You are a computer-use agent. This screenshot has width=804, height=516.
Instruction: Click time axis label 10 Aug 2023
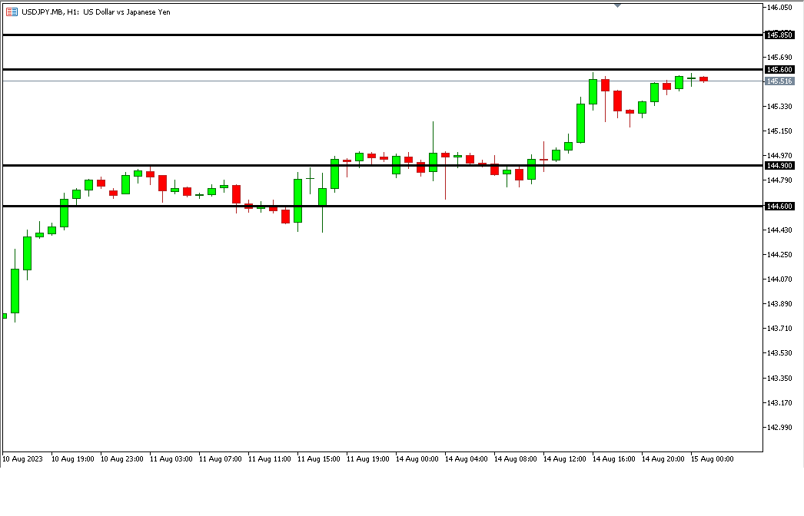coord(22,458)
